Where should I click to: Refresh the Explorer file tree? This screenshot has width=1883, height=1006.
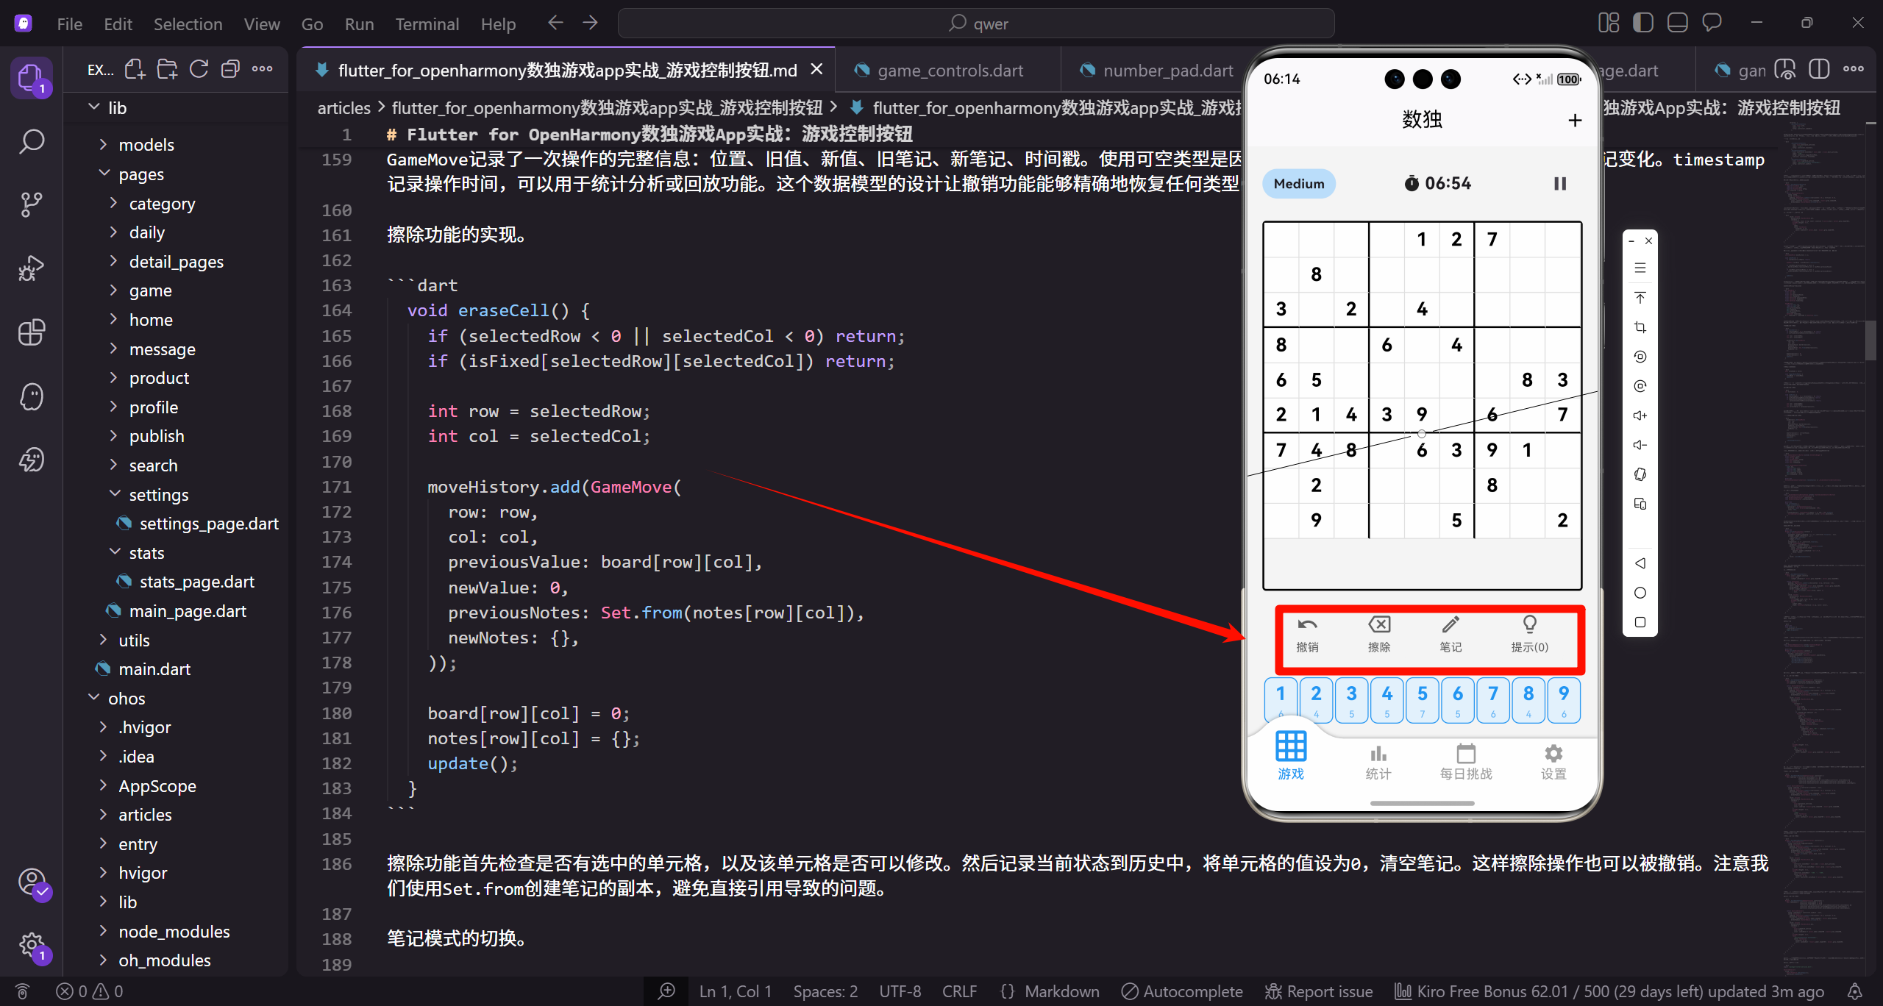(199, 69)
